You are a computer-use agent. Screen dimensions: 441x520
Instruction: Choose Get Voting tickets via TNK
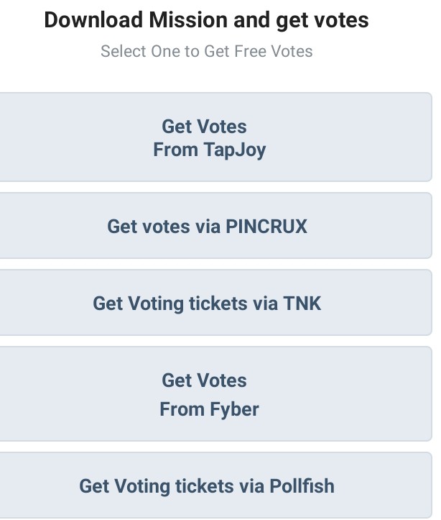pyautogui.click(x=214, y=303)
